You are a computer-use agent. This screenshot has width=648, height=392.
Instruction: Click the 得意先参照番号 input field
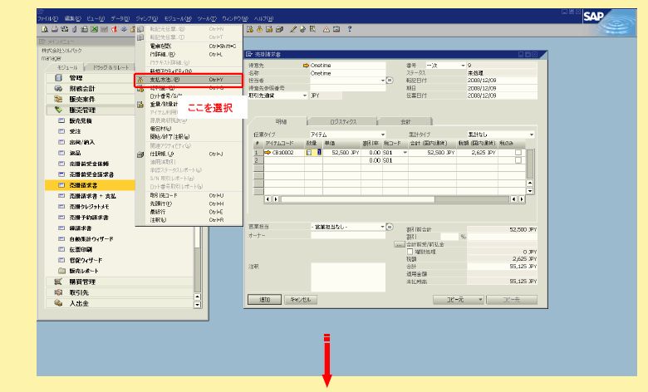(347, 88)
